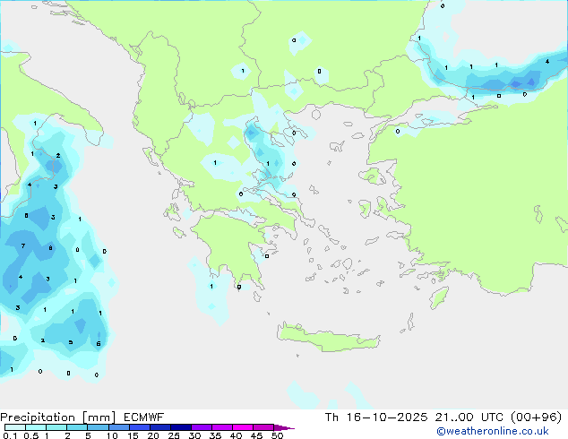Image resolution: width=568 pixels, height=439 pixels.
Task: Click the legend arrow tip beyond 50
Action: [x=284, y=427]
